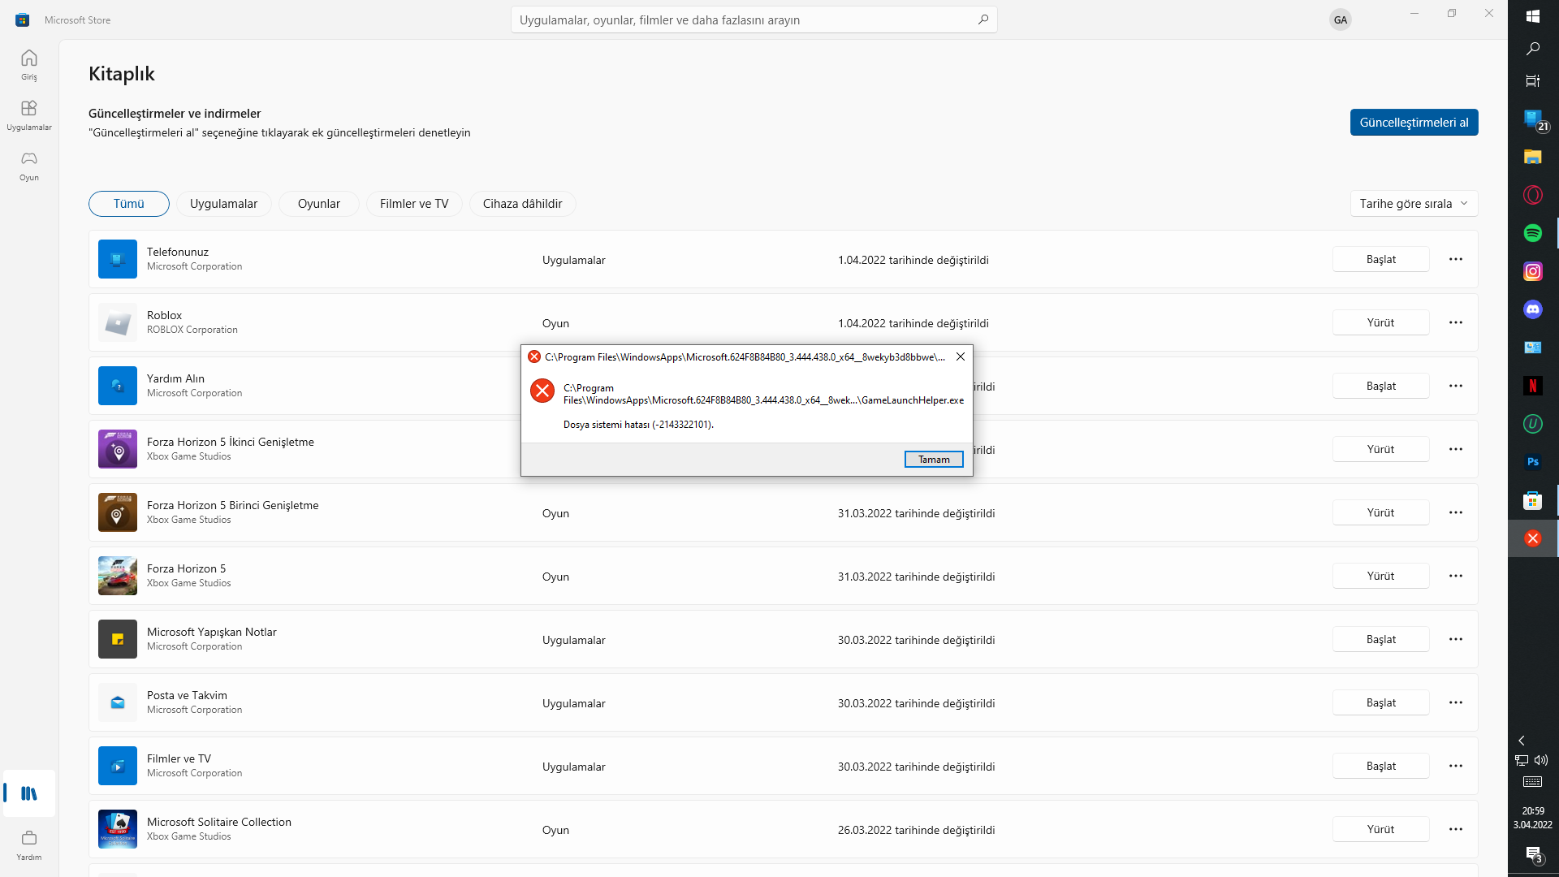This screenshot has width=1559, height=877.
Task: Open more options for Telefonunuz
Action: [x=1456, y=259]
